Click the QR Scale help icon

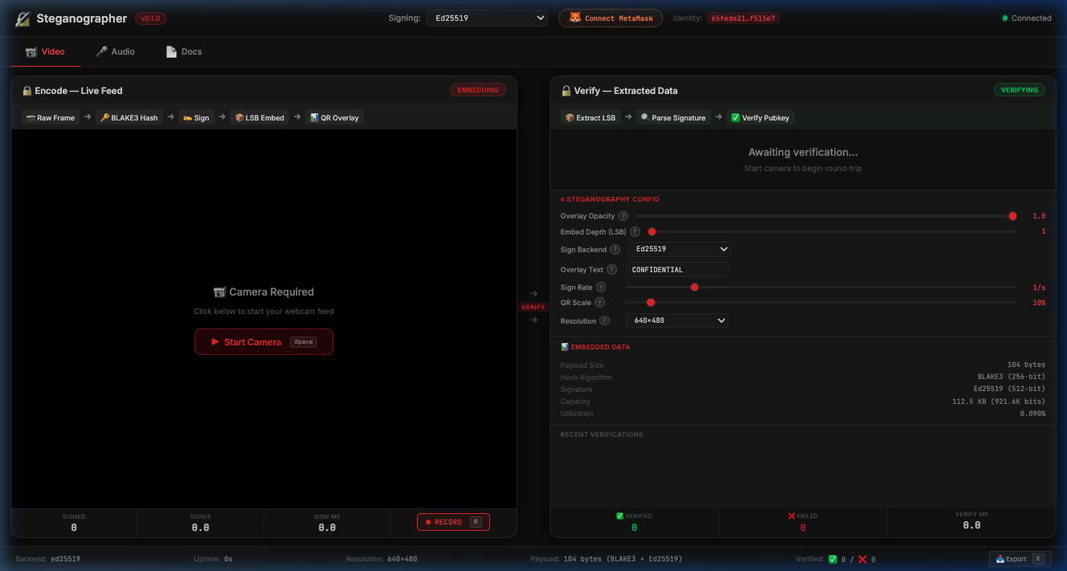click(x=599, y=303)
